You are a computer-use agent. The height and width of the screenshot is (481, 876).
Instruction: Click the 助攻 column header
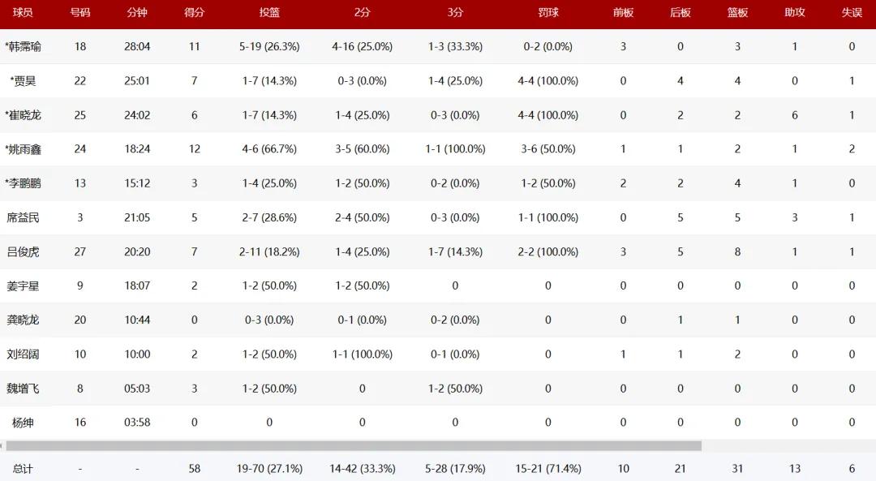pyautogui.click(x=795, y=13)
